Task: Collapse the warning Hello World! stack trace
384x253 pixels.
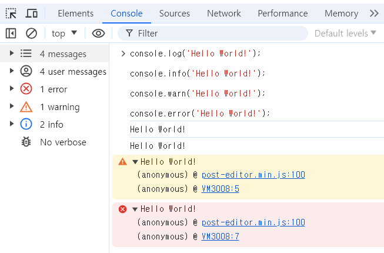Action: click(x=135, y=162)
